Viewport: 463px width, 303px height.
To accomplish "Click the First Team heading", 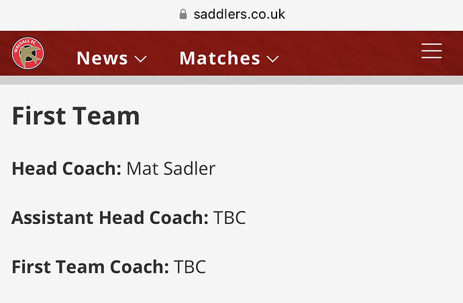I will pos(76,116).
